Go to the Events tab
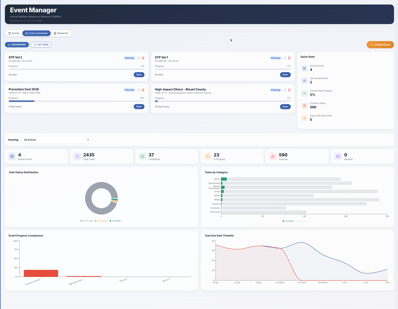The image size is (398, 309). tap(14, 33)
